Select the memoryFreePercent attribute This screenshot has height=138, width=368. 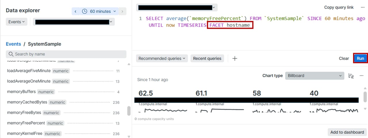[26, 123]
